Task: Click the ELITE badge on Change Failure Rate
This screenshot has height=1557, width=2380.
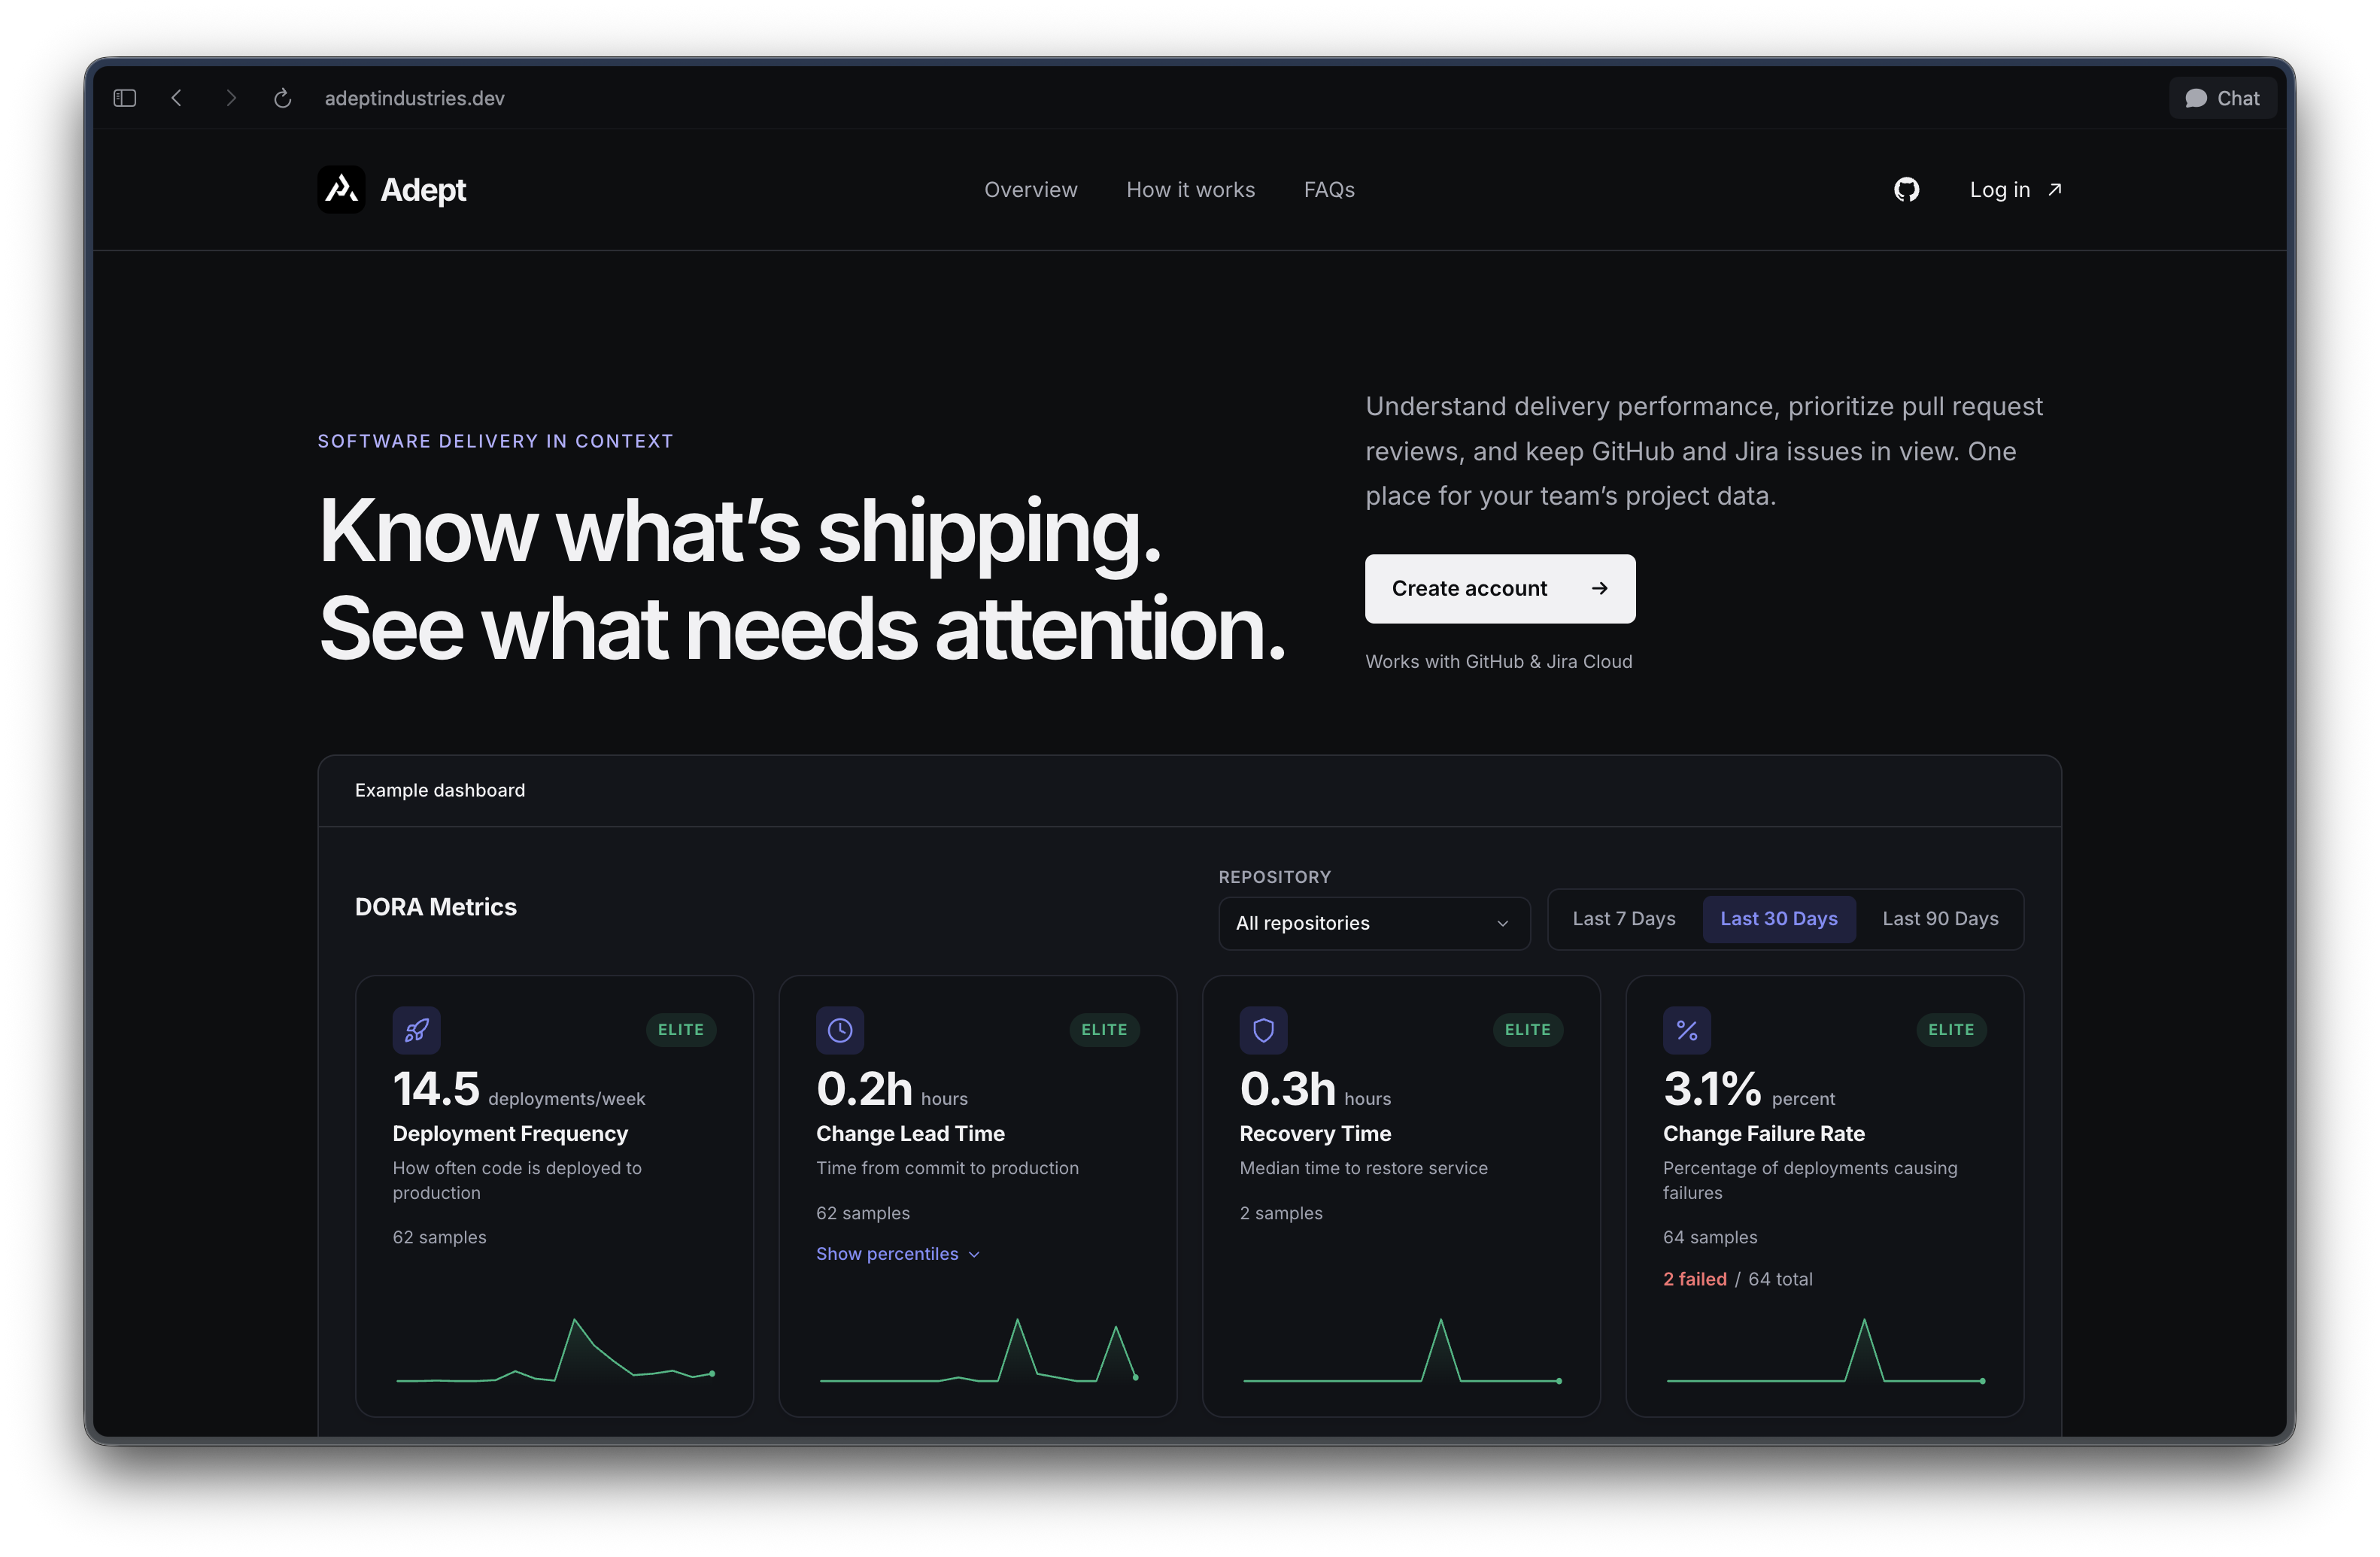Action: [x=1951, y=1029]
